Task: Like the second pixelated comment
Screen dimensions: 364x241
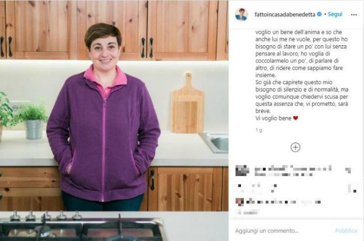Action: tap(352, 188)
